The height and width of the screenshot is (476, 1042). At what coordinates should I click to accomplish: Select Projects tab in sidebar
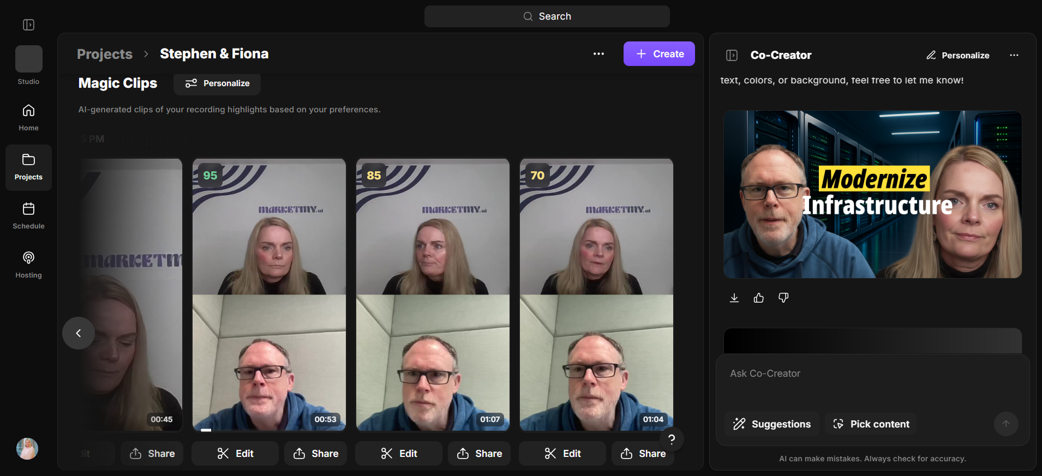pos(28,167)
